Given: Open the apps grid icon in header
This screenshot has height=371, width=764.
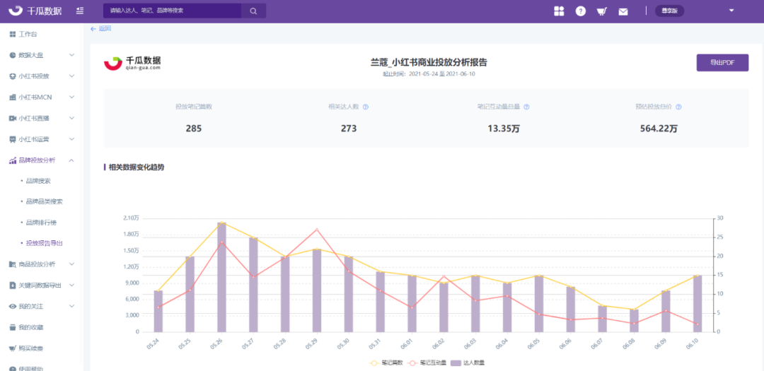Looking at the screenshot, I should pos(559,11).
